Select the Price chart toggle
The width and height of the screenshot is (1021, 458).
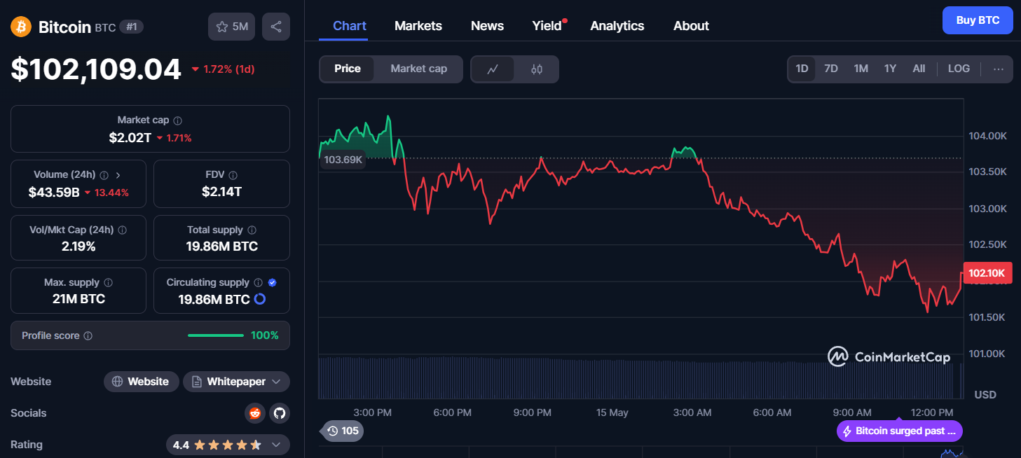coord(348,69)
